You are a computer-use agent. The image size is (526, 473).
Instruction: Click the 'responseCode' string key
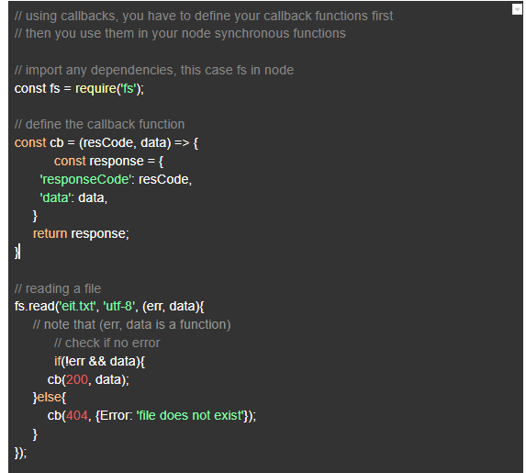click(85, 179)
